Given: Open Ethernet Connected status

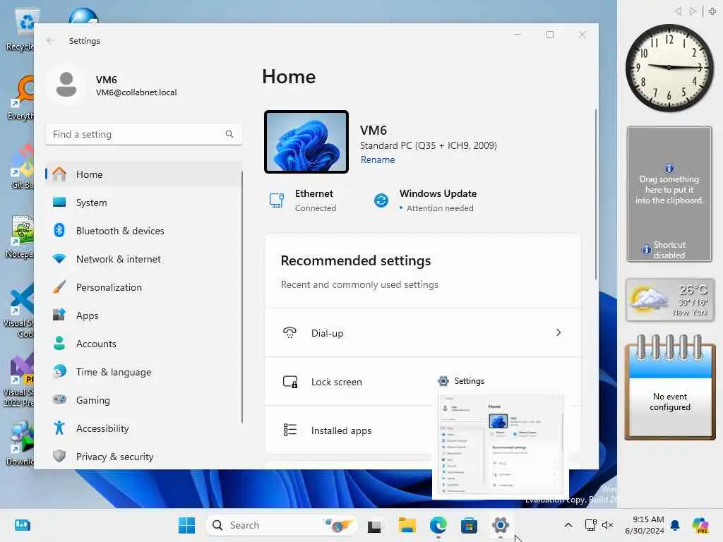Looking at the screenshot, I should (x=303, y=200).
